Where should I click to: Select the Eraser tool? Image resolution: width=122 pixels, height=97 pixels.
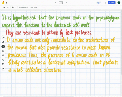pyautogui.click(x=3, y=42)
